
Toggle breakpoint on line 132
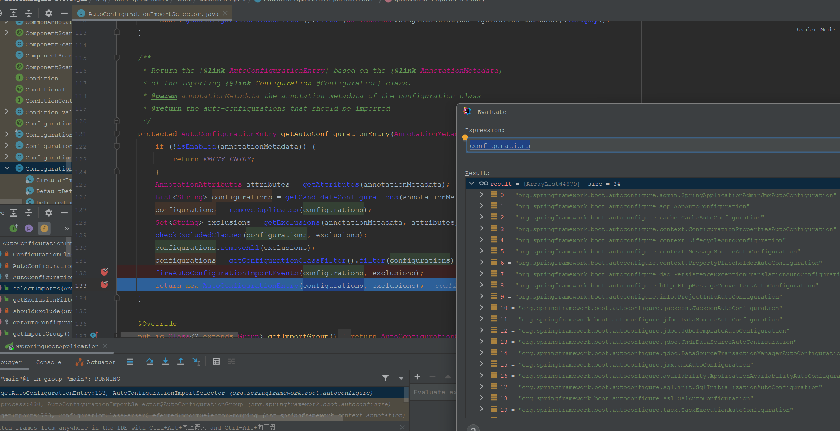[x=104, y=272]
